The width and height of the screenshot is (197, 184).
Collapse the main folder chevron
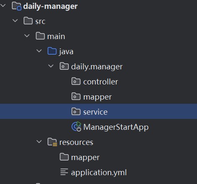(27, 36)
